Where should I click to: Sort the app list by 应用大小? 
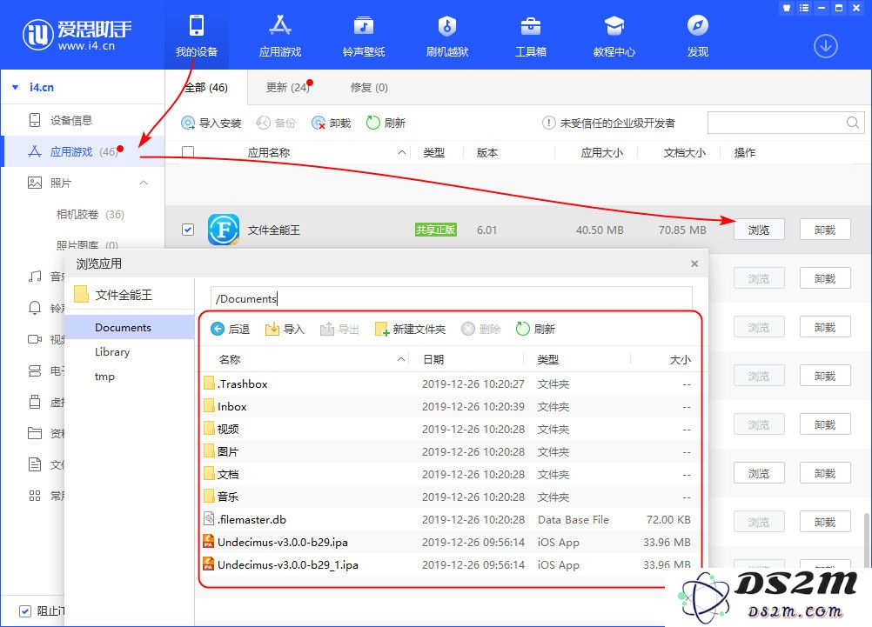pos(601,152)
